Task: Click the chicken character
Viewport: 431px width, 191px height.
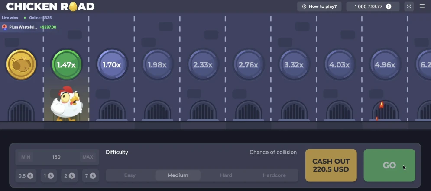Action: click(66, 104)
